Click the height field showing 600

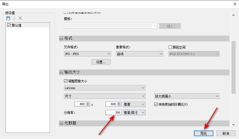[x=111, y=104]
